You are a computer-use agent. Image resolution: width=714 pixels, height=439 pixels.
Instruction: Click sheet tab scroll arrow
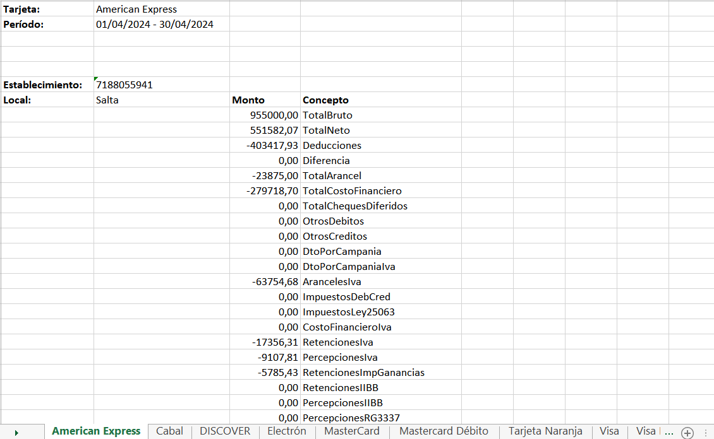pos(16,433)
